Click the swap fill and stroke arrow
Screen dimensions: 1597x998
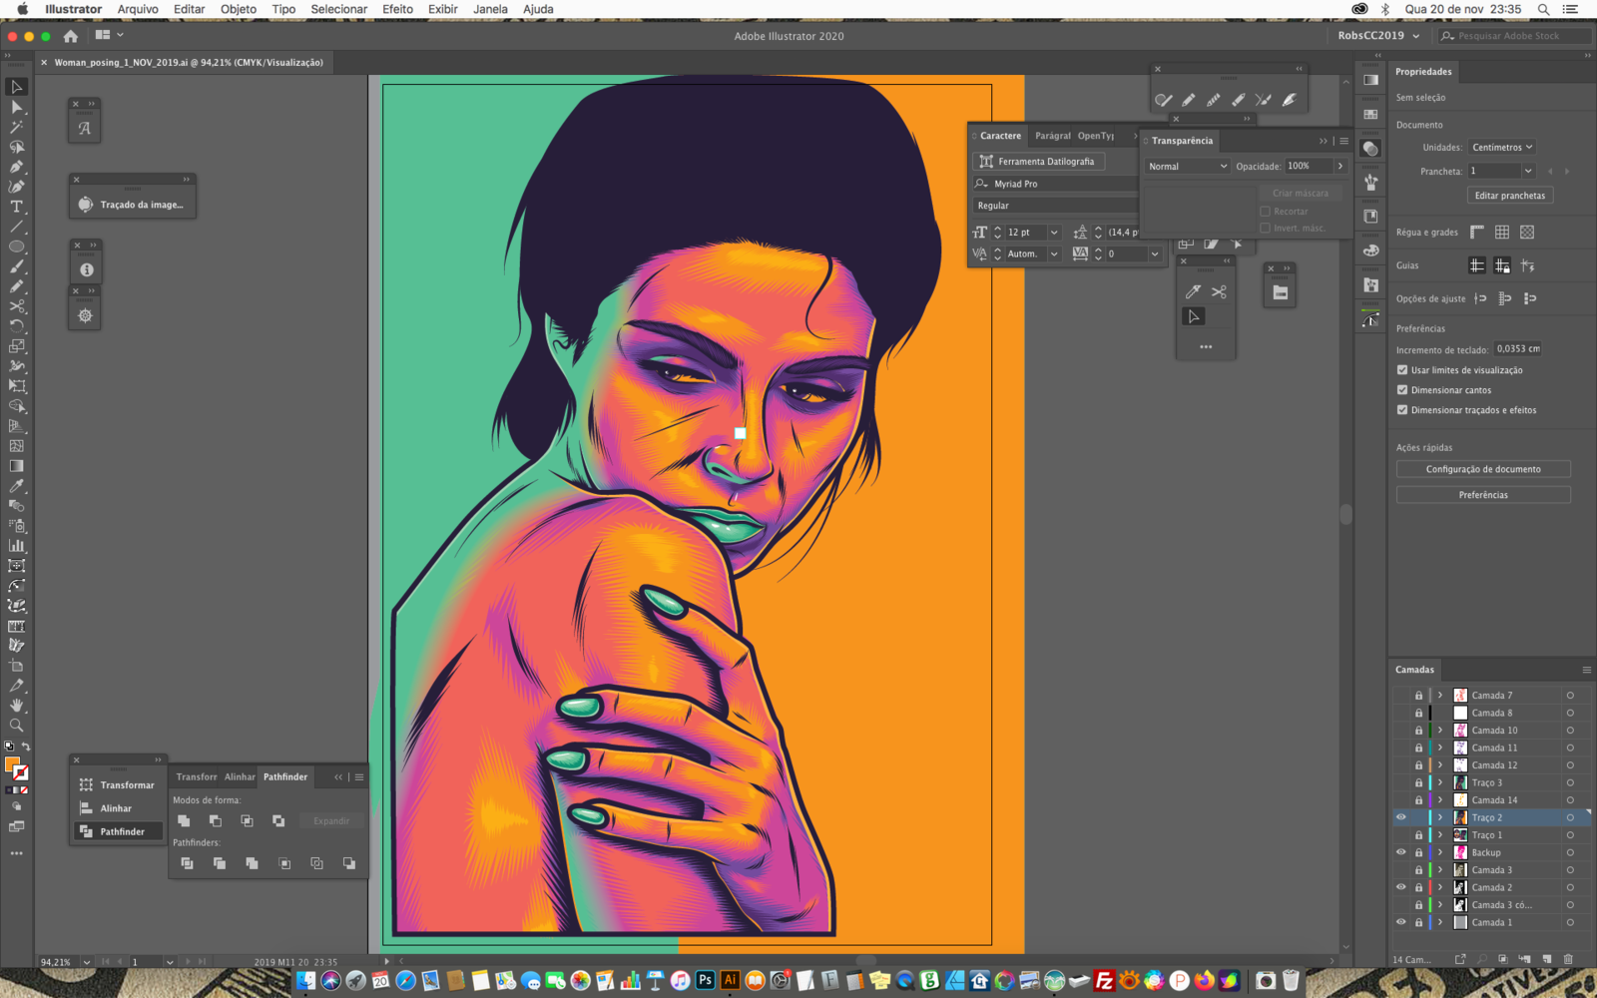click(x=26, y=747)
